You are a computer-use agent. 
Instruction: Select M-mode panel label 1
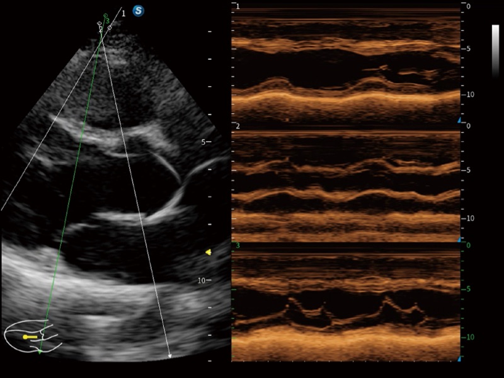pos(238,6)
